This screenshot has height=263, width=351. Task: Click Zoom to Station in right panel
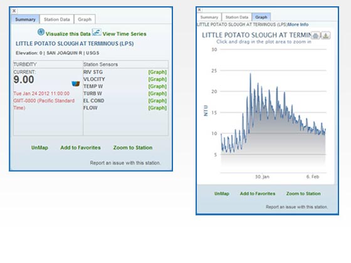(303, 193)
